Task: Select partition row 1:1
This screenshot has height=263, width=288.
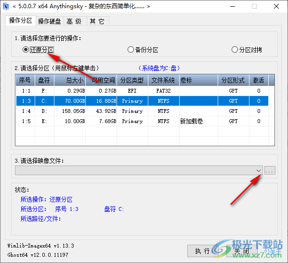Action: click(x=142, y=91)
